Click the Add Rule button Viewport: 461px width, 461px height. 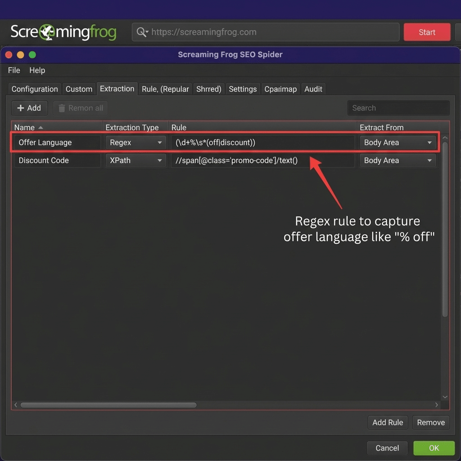point(388,422)
